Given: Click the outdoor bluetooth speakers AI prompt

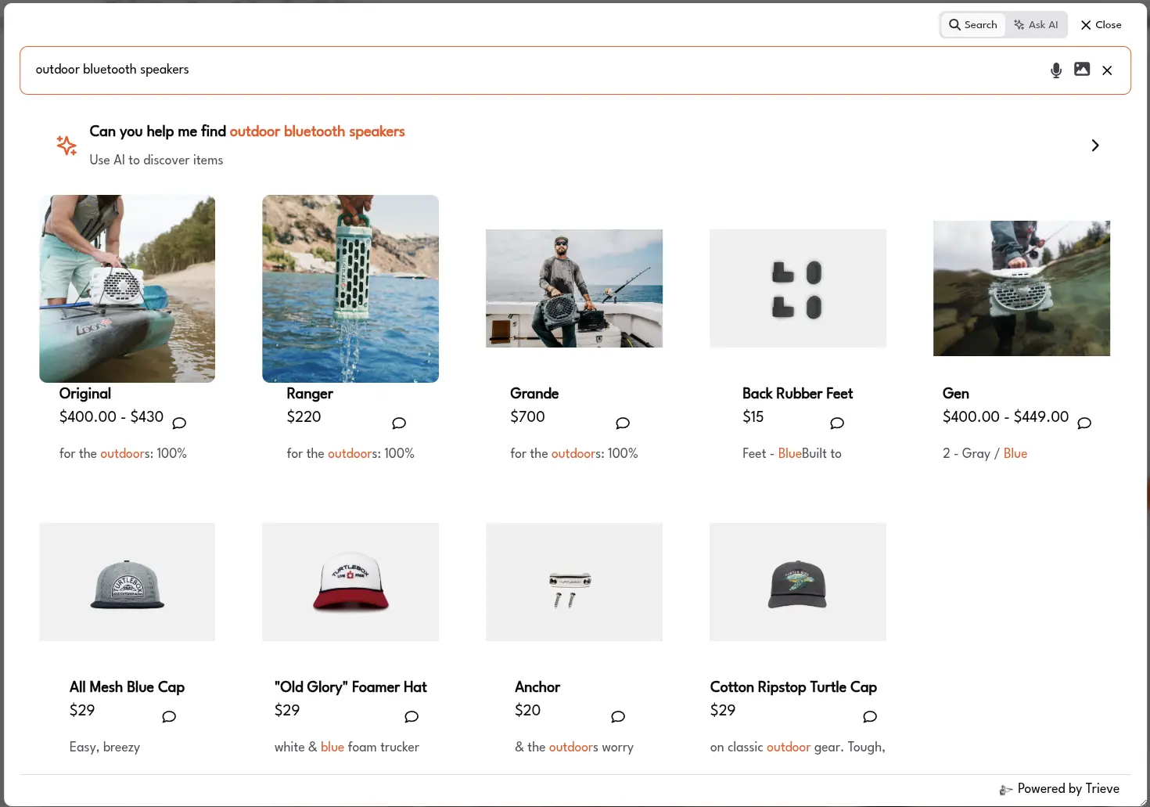Looking at the screenshot, I should 317,131.
